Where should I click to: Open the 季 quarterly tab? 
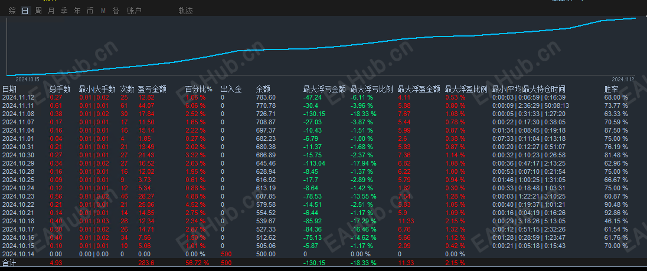tap(64, 11)
